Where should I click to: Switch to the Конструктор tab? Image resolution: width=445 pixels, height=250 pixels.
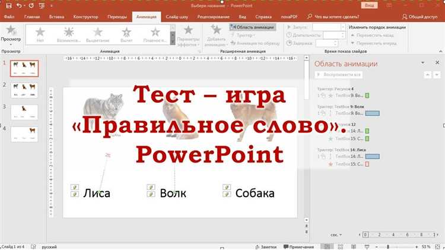pos(85,17)
